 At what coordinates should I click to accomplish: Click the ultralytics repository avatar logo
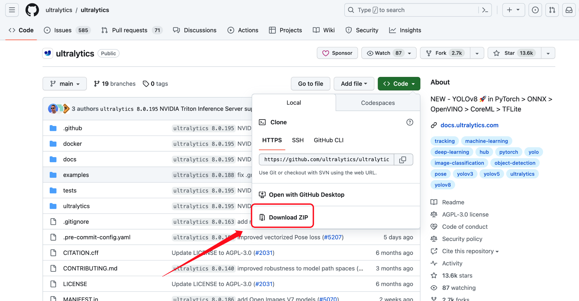coord(48,53)
